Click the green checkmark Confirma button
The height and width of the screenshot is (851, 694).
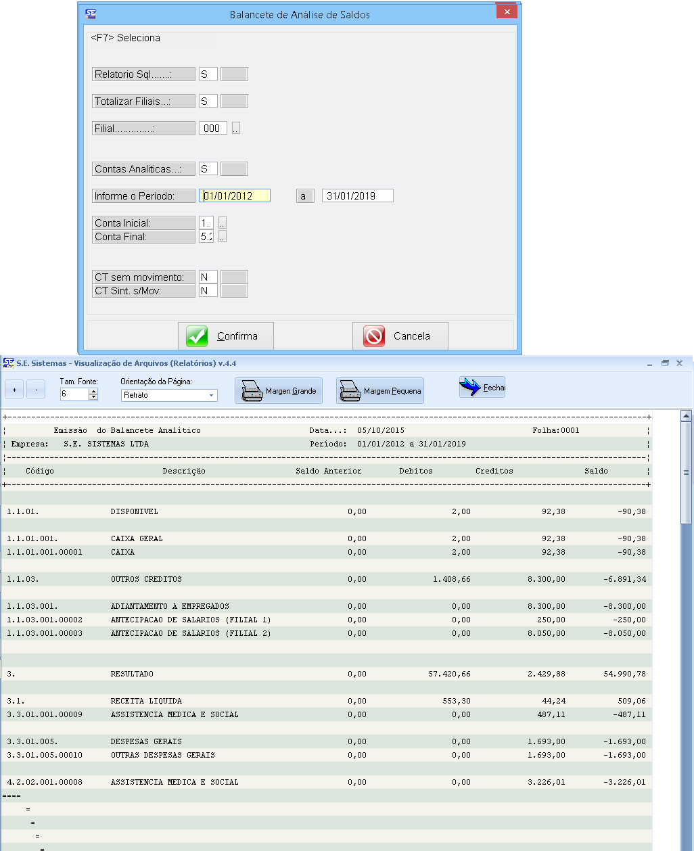[226, 336]
